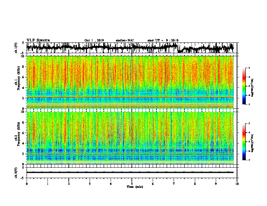This screenshot has width=267, height=206.
Task: Click the "station=NAI" header label
Action: [x=125, y=40]
